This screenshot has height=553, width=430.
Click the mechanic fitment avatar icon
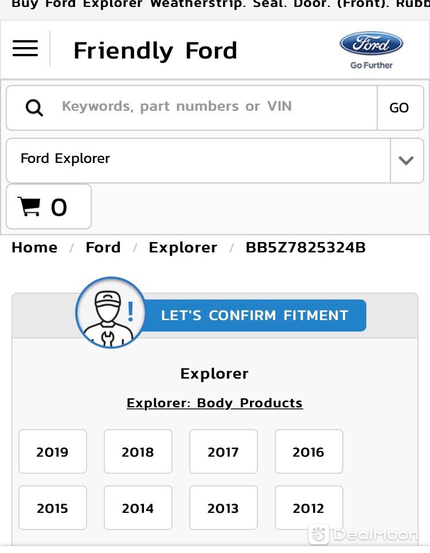click(x=110, y=313)
